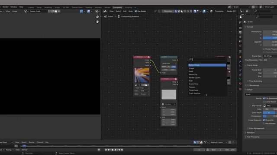Open the Object Data green triangle icon
Viewport: 277px width, 155px height.
tap(240, 79)
